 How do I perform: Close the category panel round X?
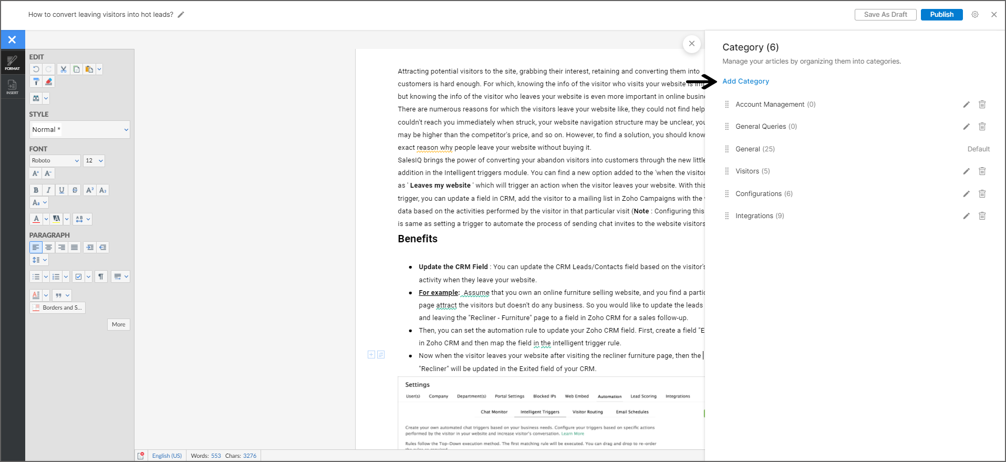692,44
